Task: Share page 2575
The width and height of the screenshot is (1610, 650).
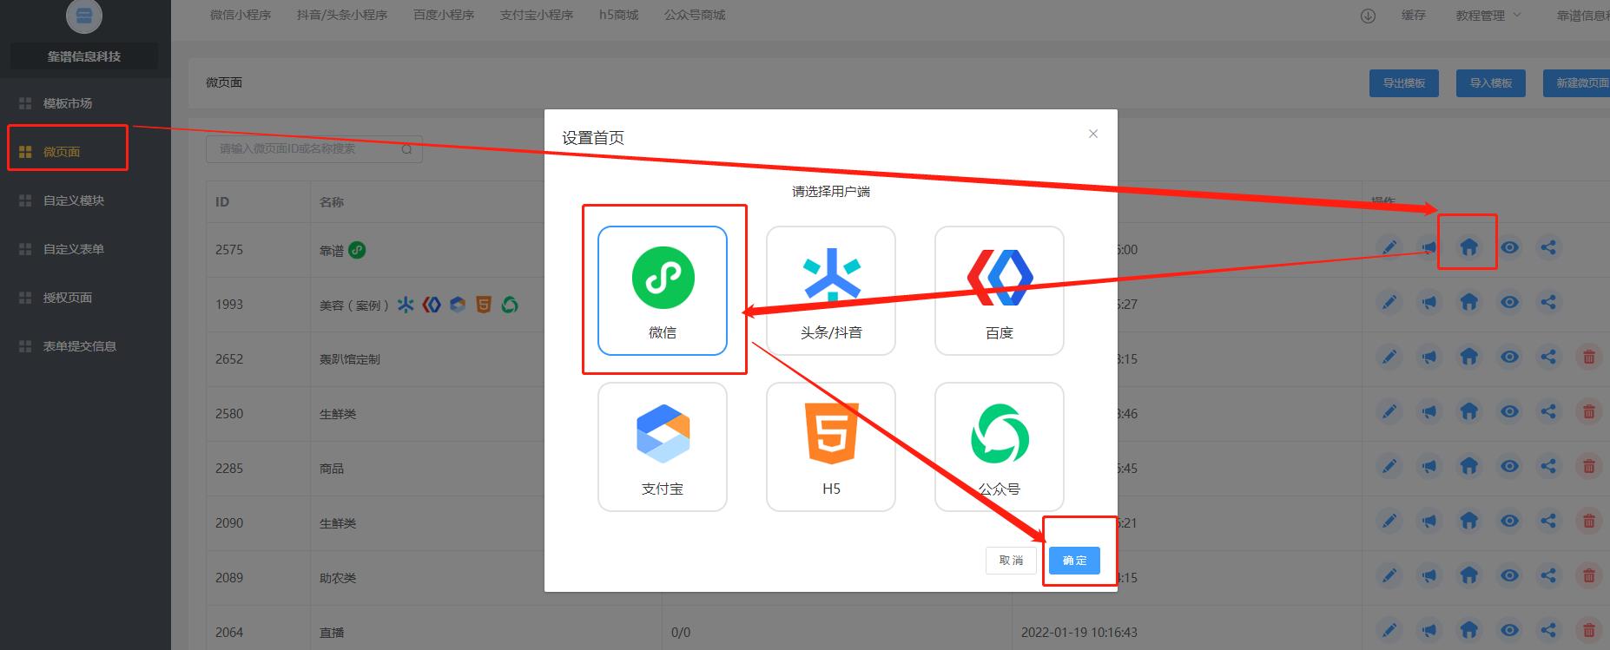Action: [x=1548, y=248]
